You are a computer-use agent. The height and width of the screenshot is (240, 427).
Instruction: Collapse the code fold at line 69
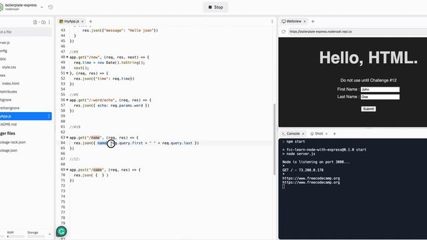click(x=67, y=170)
